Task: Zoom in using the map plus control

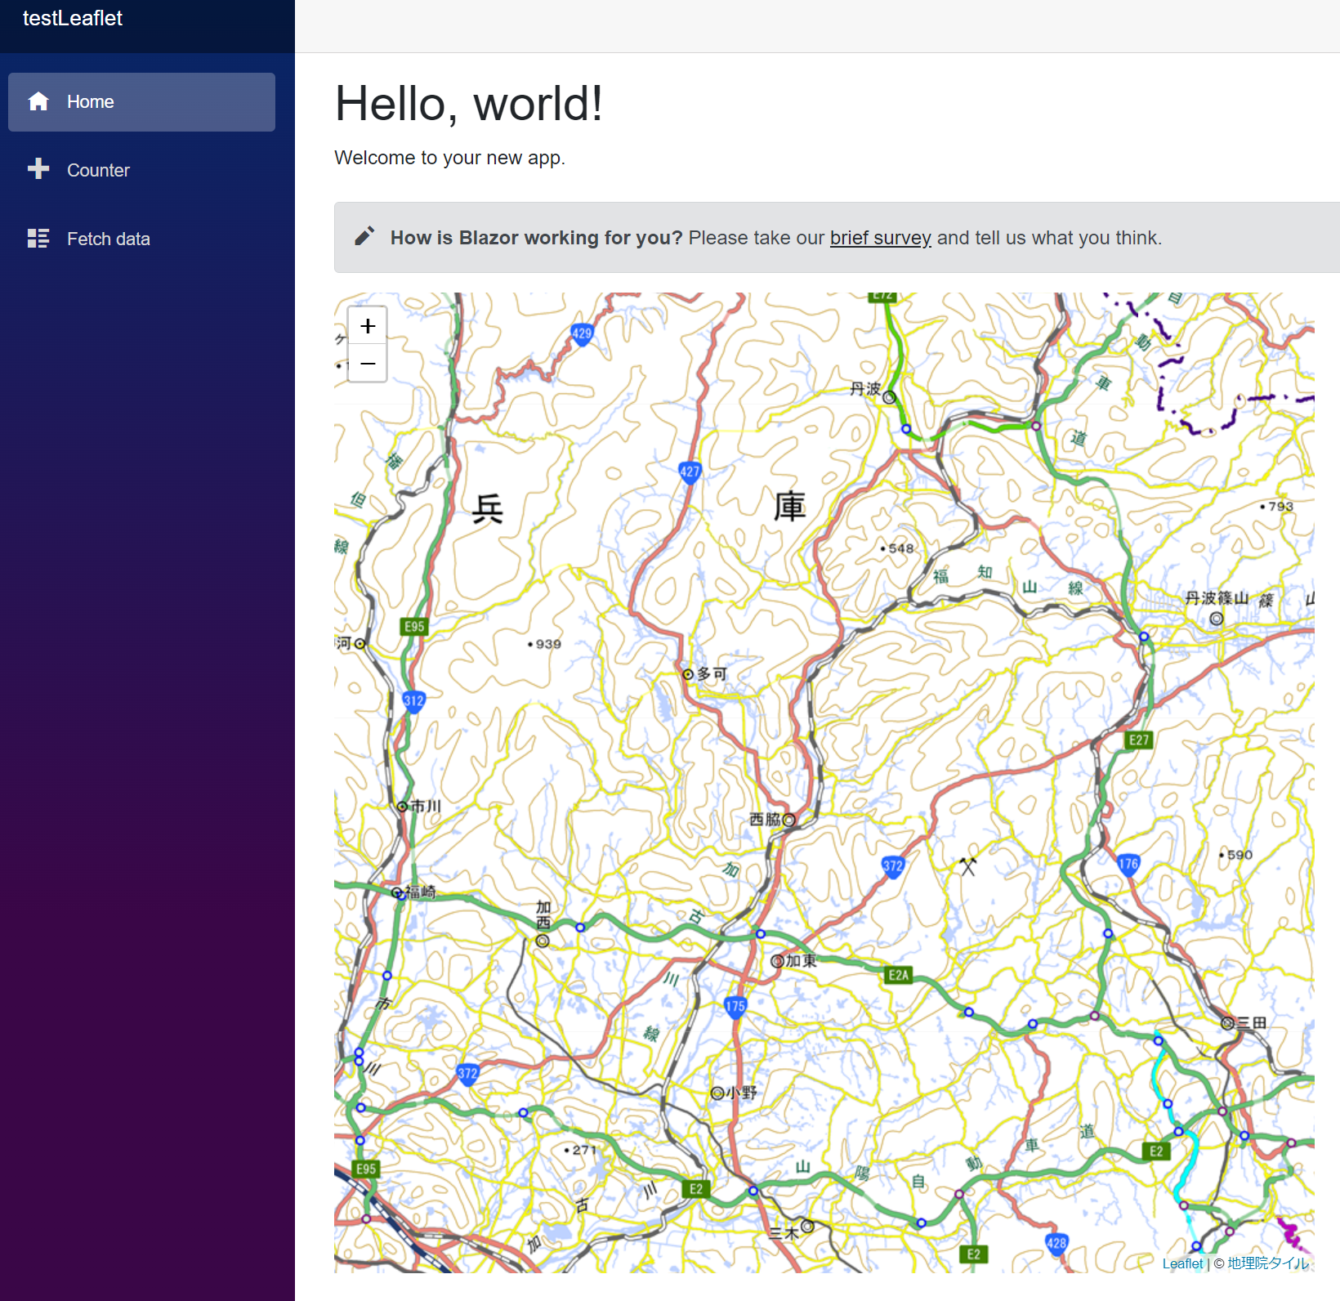Action: (367, 325)
